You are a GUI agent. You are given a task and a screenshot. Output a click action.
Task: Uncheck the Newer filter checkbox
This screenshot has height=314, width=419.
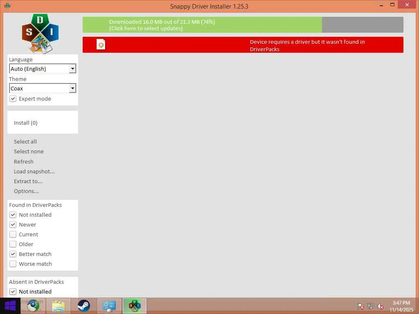[x=13, y=225]
